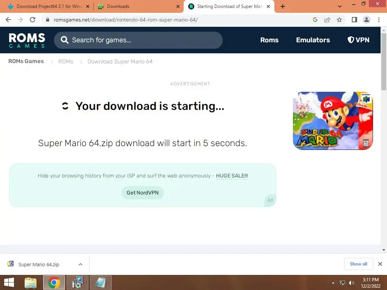Viewport: 387px width, 290px height.
Task: Click the scrollbar up arrow
Action: tap(384, 30)
